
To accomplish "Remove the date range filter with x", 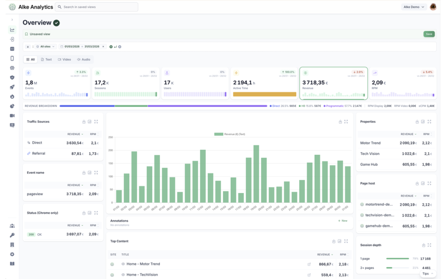I will pos(103,46).
